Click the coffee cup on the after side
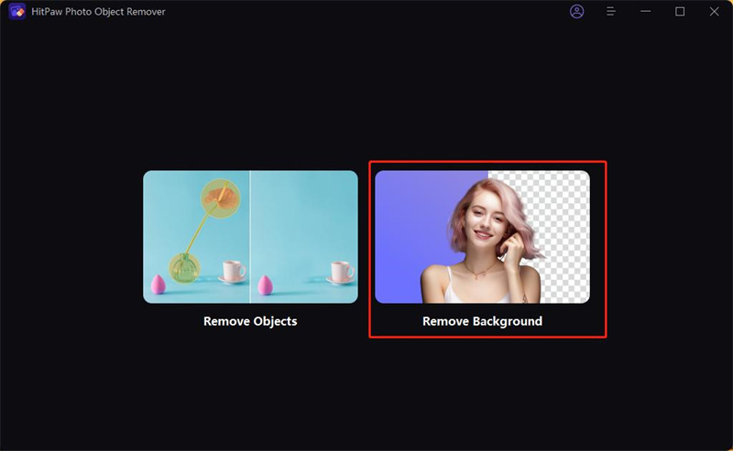 pyautogui.click(x=342, y=273)
